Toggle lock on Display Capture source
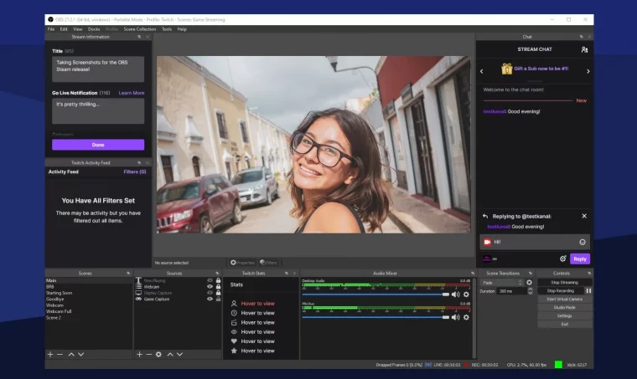 (x=218, y=293)
